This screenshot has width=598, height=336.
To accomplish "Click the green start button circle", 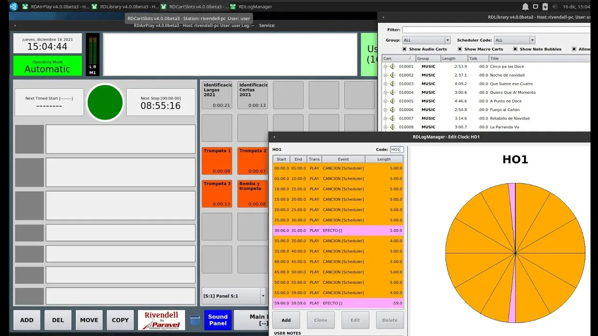I will pyautogui.click(x=105, y=102).
